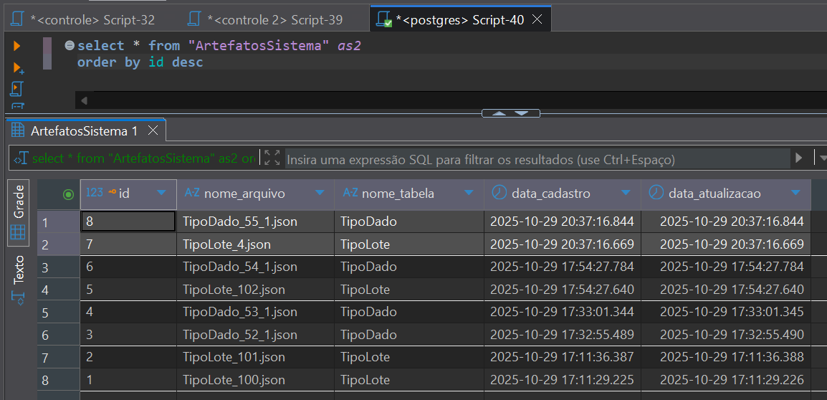Click the execute SQL script icon
Image resolution: width=827 pixels, height=400 pixels.
click(x=18, y=89)
